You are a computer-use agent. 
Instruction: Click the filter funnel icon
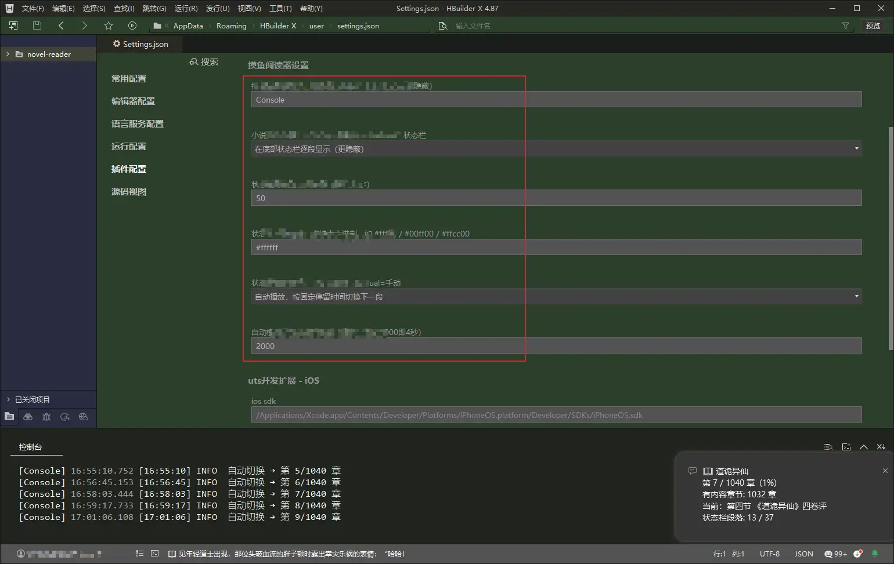click(845, 26)
